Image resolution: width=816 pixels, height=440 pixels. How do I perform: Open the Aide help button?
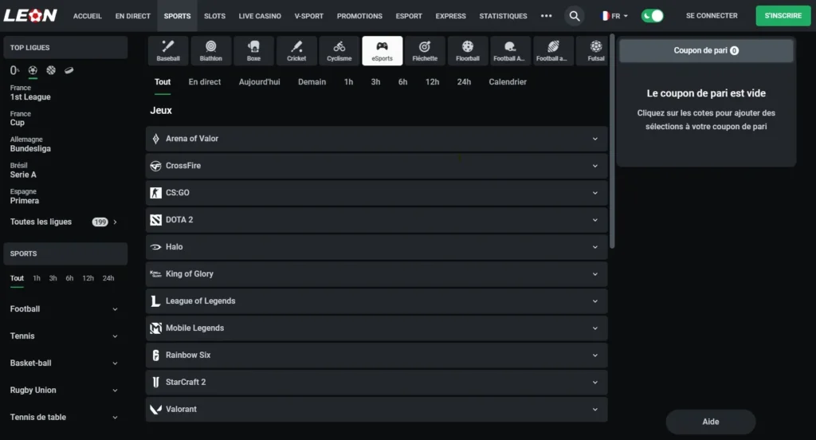pos(710,422)
